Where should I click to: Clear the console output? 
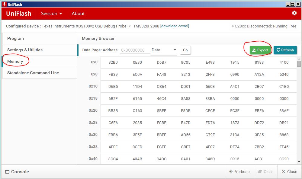point(265,172)
